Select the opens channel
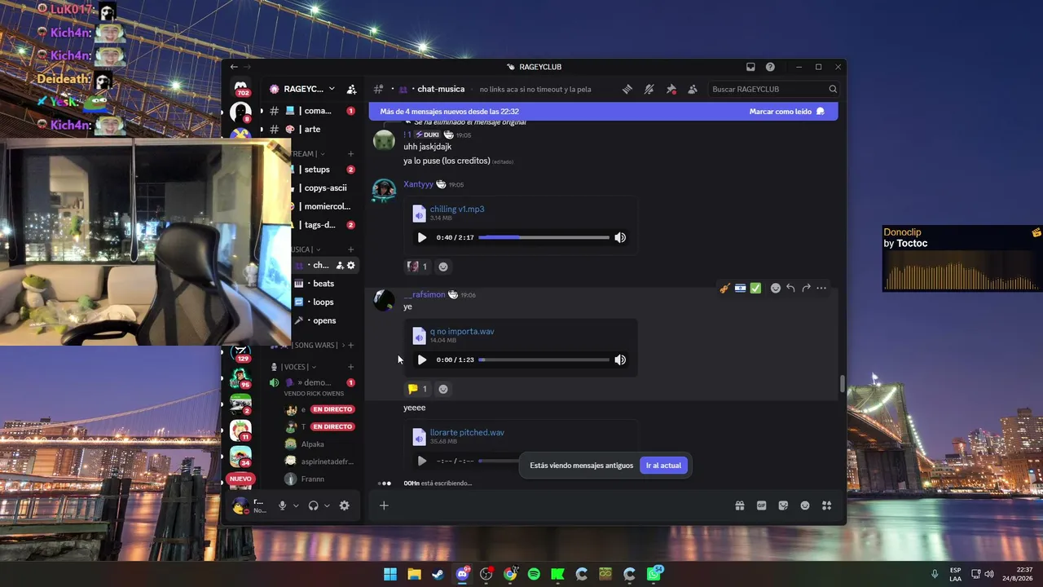Viewport: 1043px width, 587px height. [324, 320]
